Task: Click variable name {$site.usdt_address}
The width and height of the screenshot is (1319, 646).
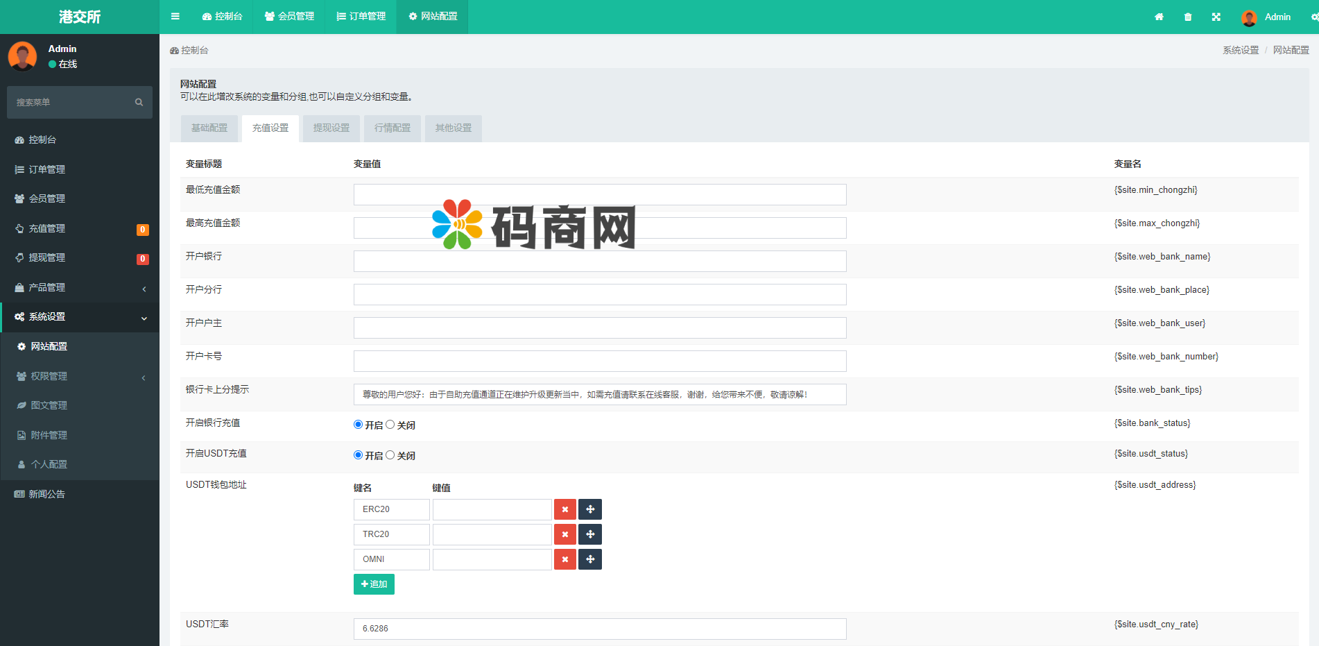Action: coord(1155,485)
